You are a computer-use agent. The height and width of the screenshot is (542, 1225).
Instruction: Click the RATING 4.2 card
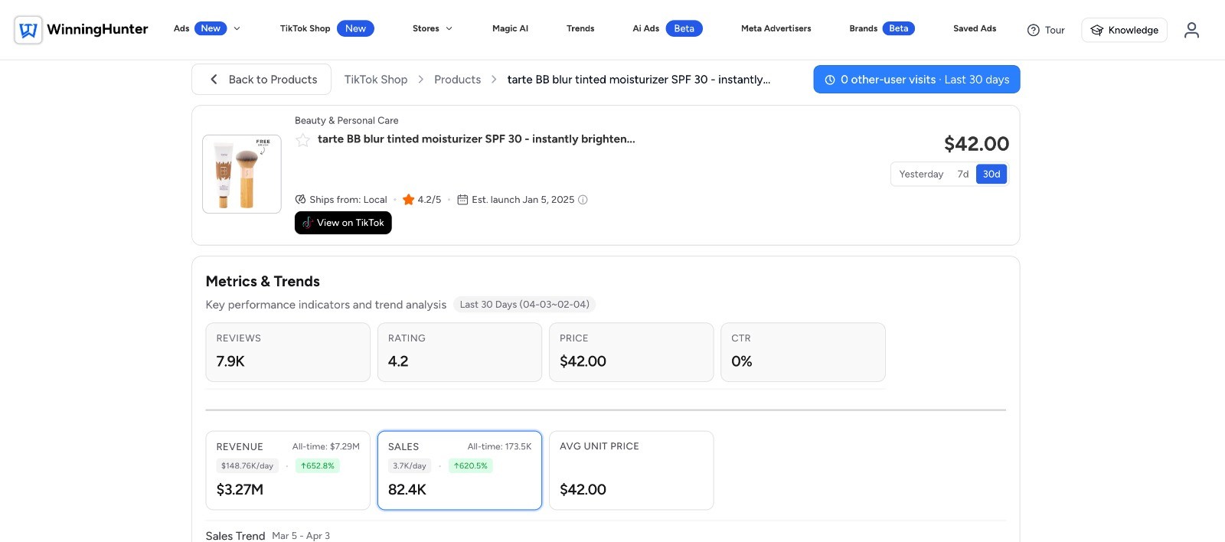pyautogui.click(x=459, y=352)
